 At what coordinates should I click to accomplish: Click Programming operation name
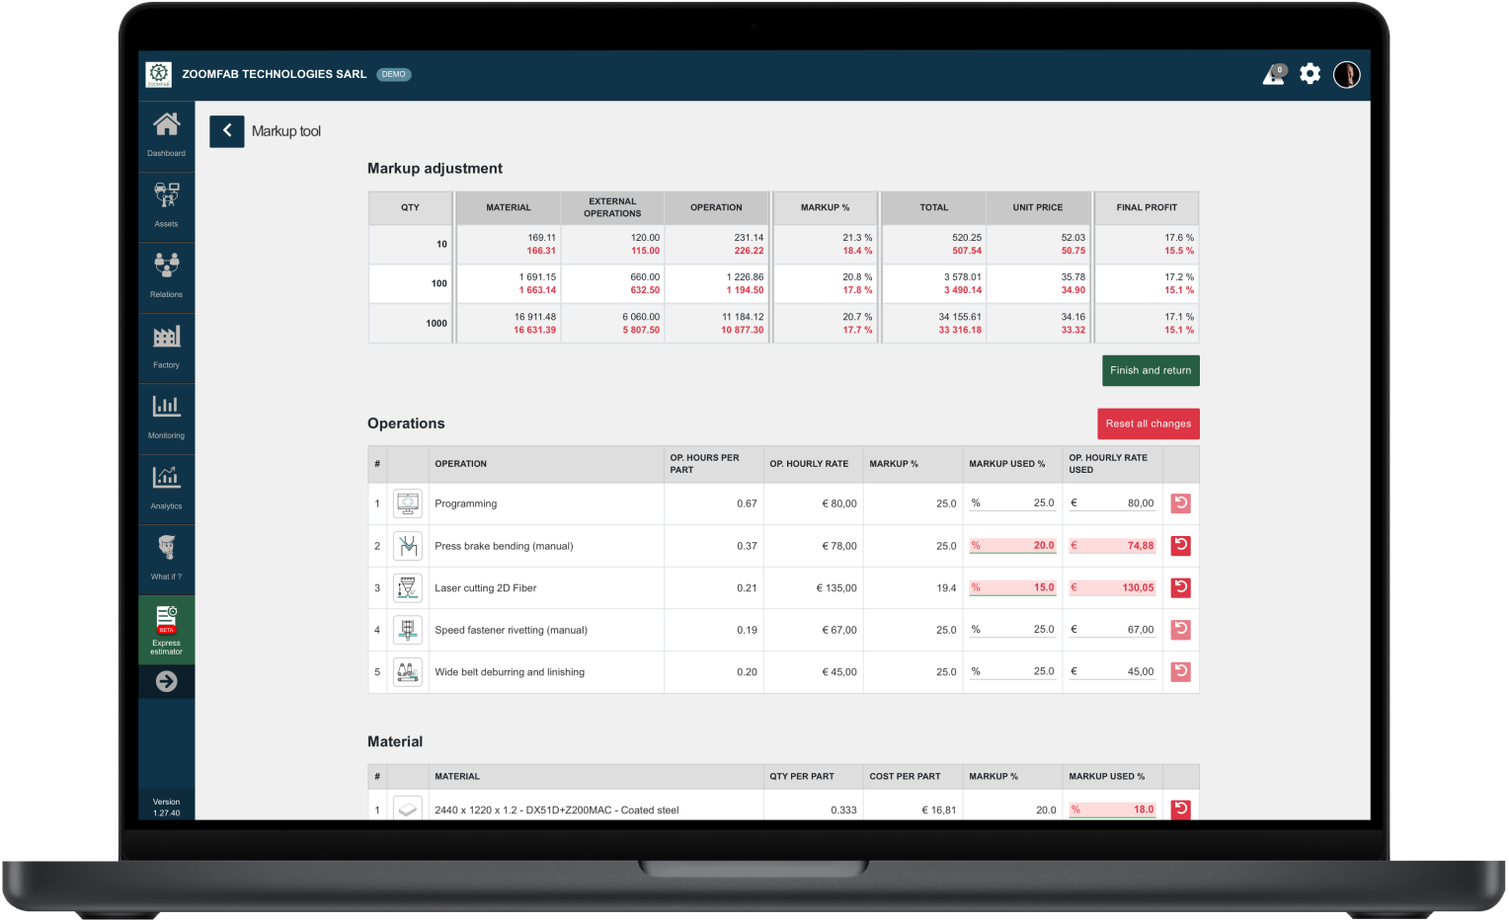465,503
